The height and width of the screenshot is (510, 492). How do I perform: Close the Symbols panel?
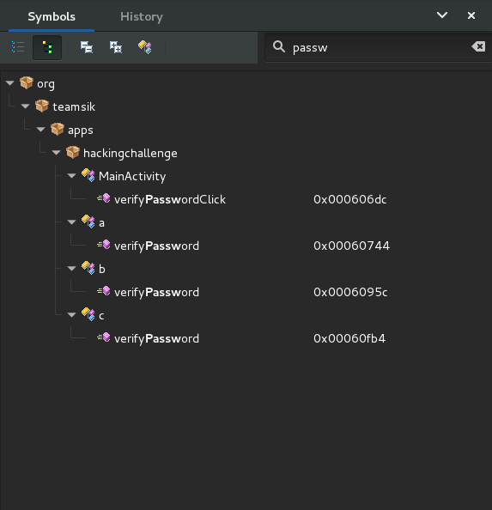[471, 15]
